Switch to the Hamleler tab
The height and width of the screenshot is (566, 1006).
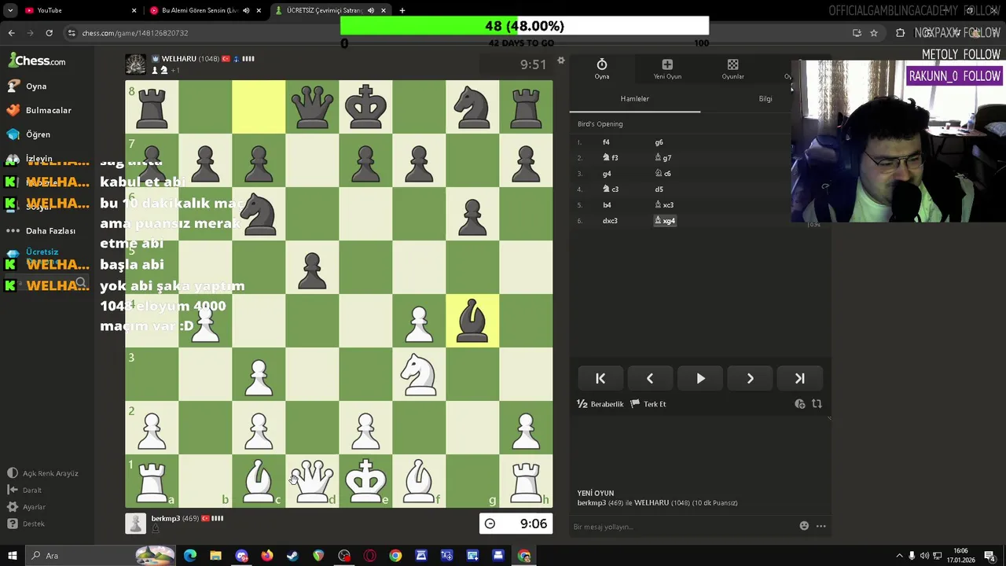point(634,99)
